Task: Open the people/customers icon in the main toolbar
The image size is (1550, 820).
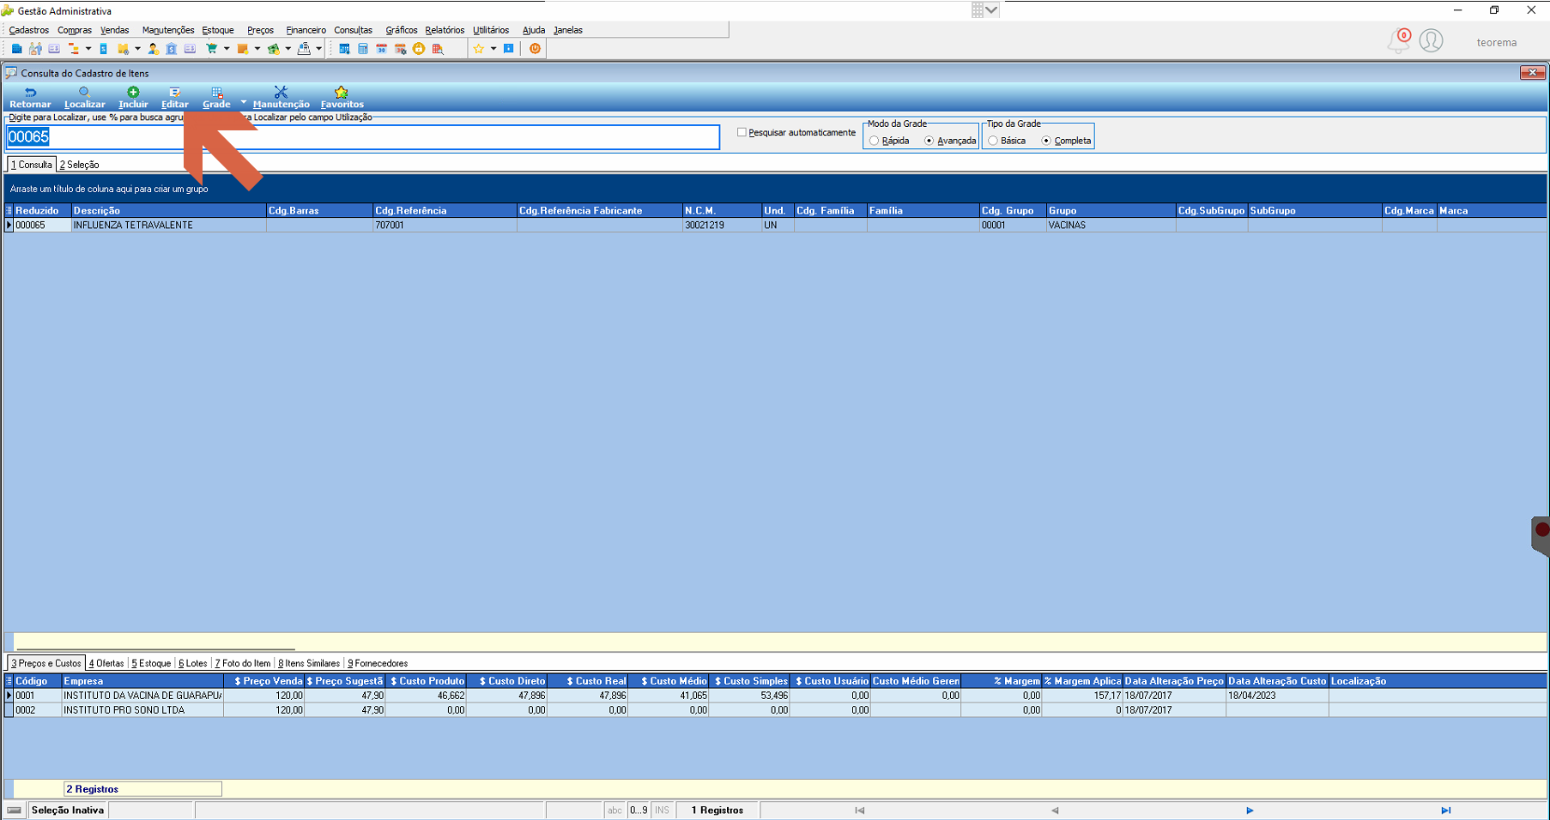Action: pos(35,49)
